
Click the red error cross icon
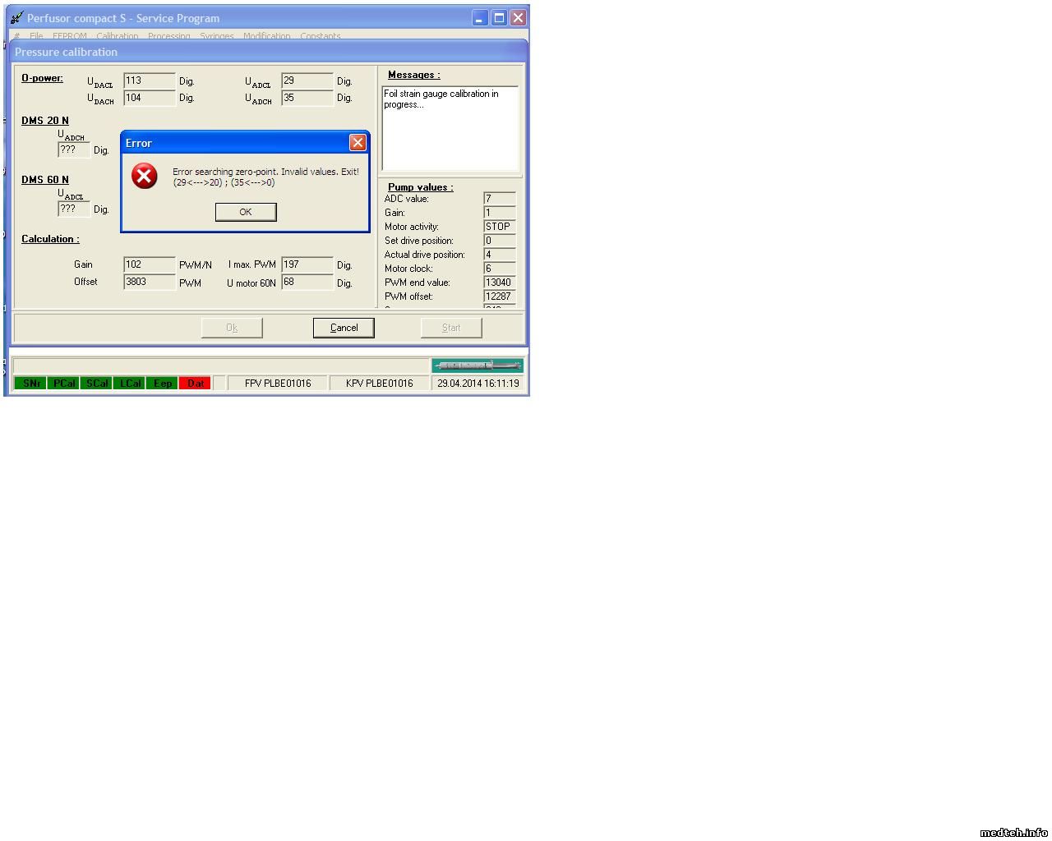click(145, 176)
